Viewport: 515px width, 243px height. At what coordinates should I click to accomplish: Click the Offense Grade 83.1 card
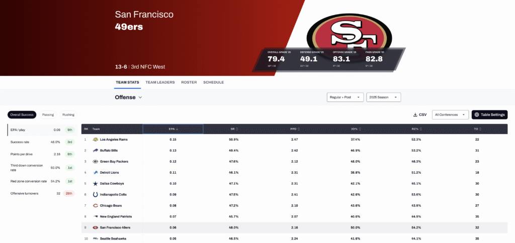tap(345, 59)
